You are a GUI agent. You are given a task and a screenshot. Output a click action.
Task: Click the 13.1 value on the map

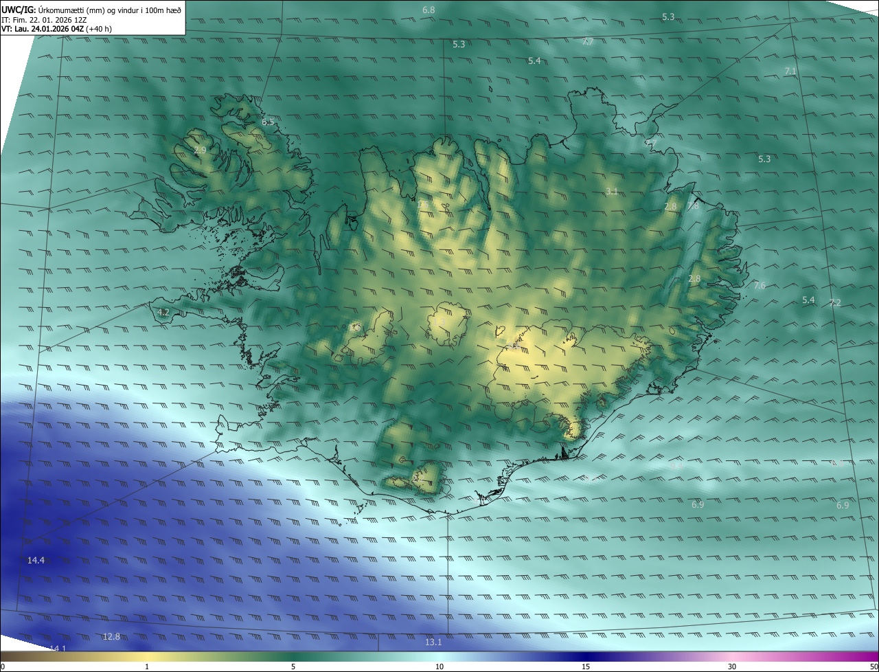(433, 642)
